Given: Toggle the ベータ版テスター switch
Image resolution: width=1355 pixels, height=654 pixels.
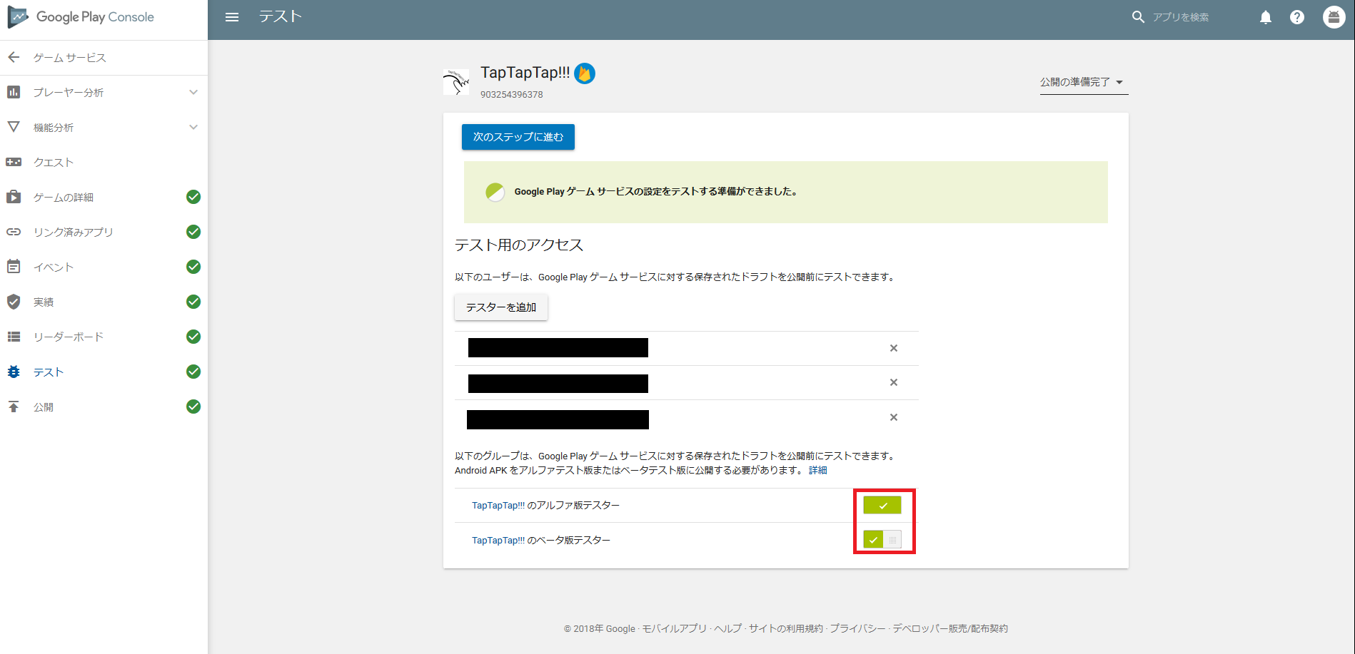Looking at the screenshot, I should [x=882, y=539].
